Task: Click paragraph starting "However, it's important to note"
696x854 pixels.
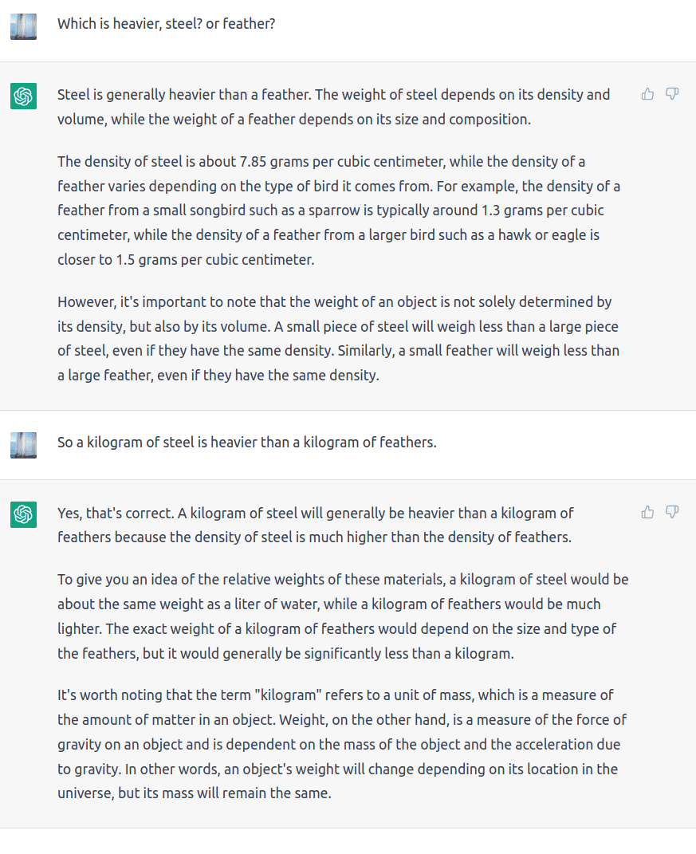Action: coord(338,338)
